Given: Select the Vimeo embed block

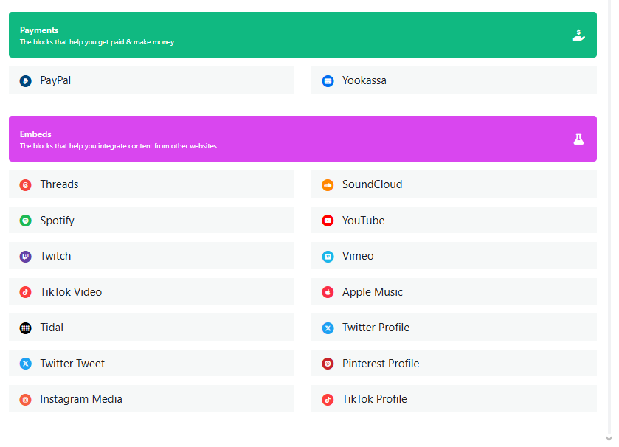Looking at the screenshot, I should 454,256.
